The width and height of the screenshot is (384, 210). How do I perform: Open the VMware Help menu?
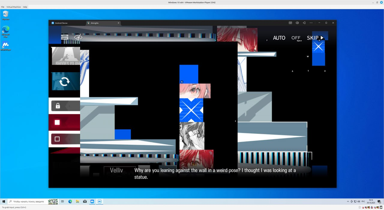[x=25, y=7]
